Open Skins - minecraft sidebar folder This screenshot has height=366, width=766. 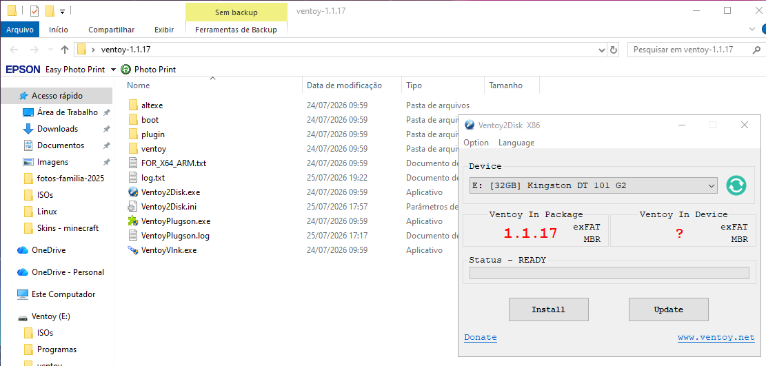click(x=68, y=228)
